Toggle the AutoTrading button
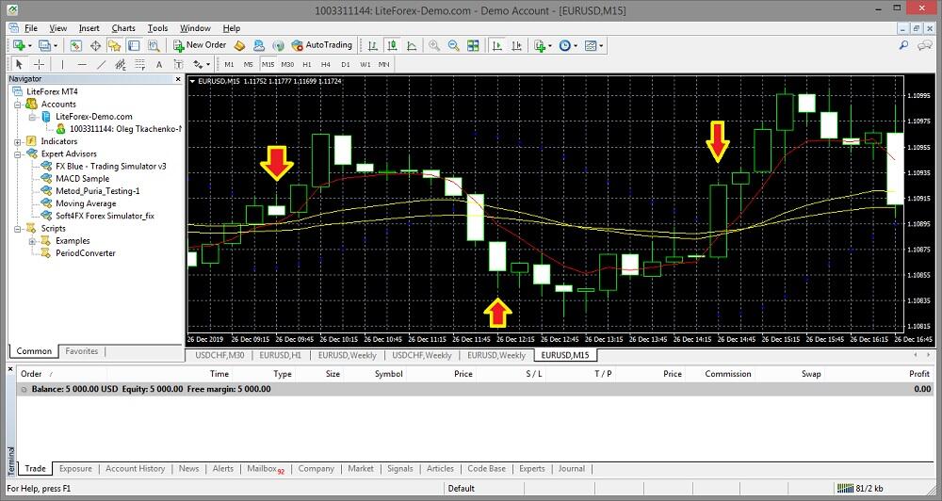Viewport: 942px width, 501px height. [321, 45]
